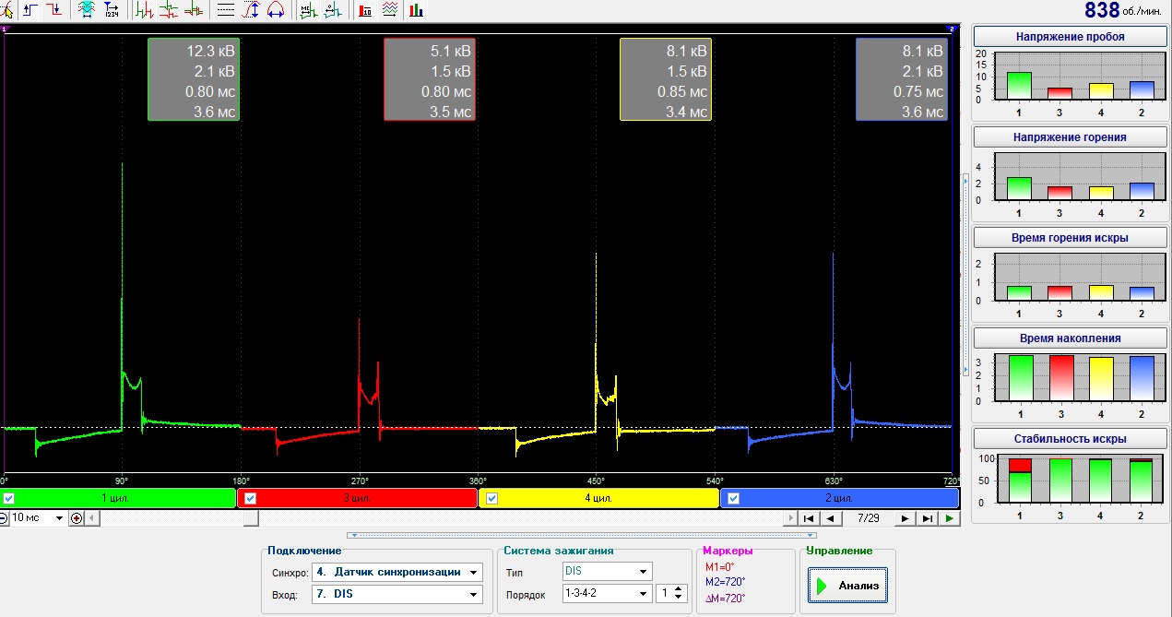This screenshot has height=617, width=1172.
Task: Open the Вход input dropdown
Action: coord(474,595)
